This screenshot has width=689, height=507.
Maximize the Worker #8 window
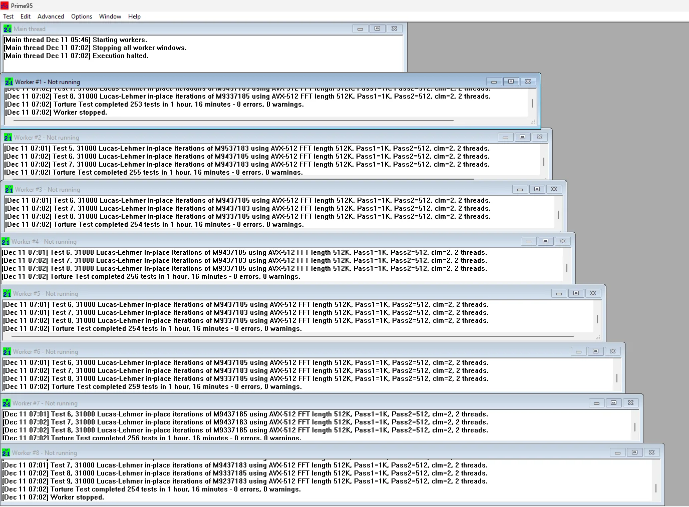pos(634,452)
